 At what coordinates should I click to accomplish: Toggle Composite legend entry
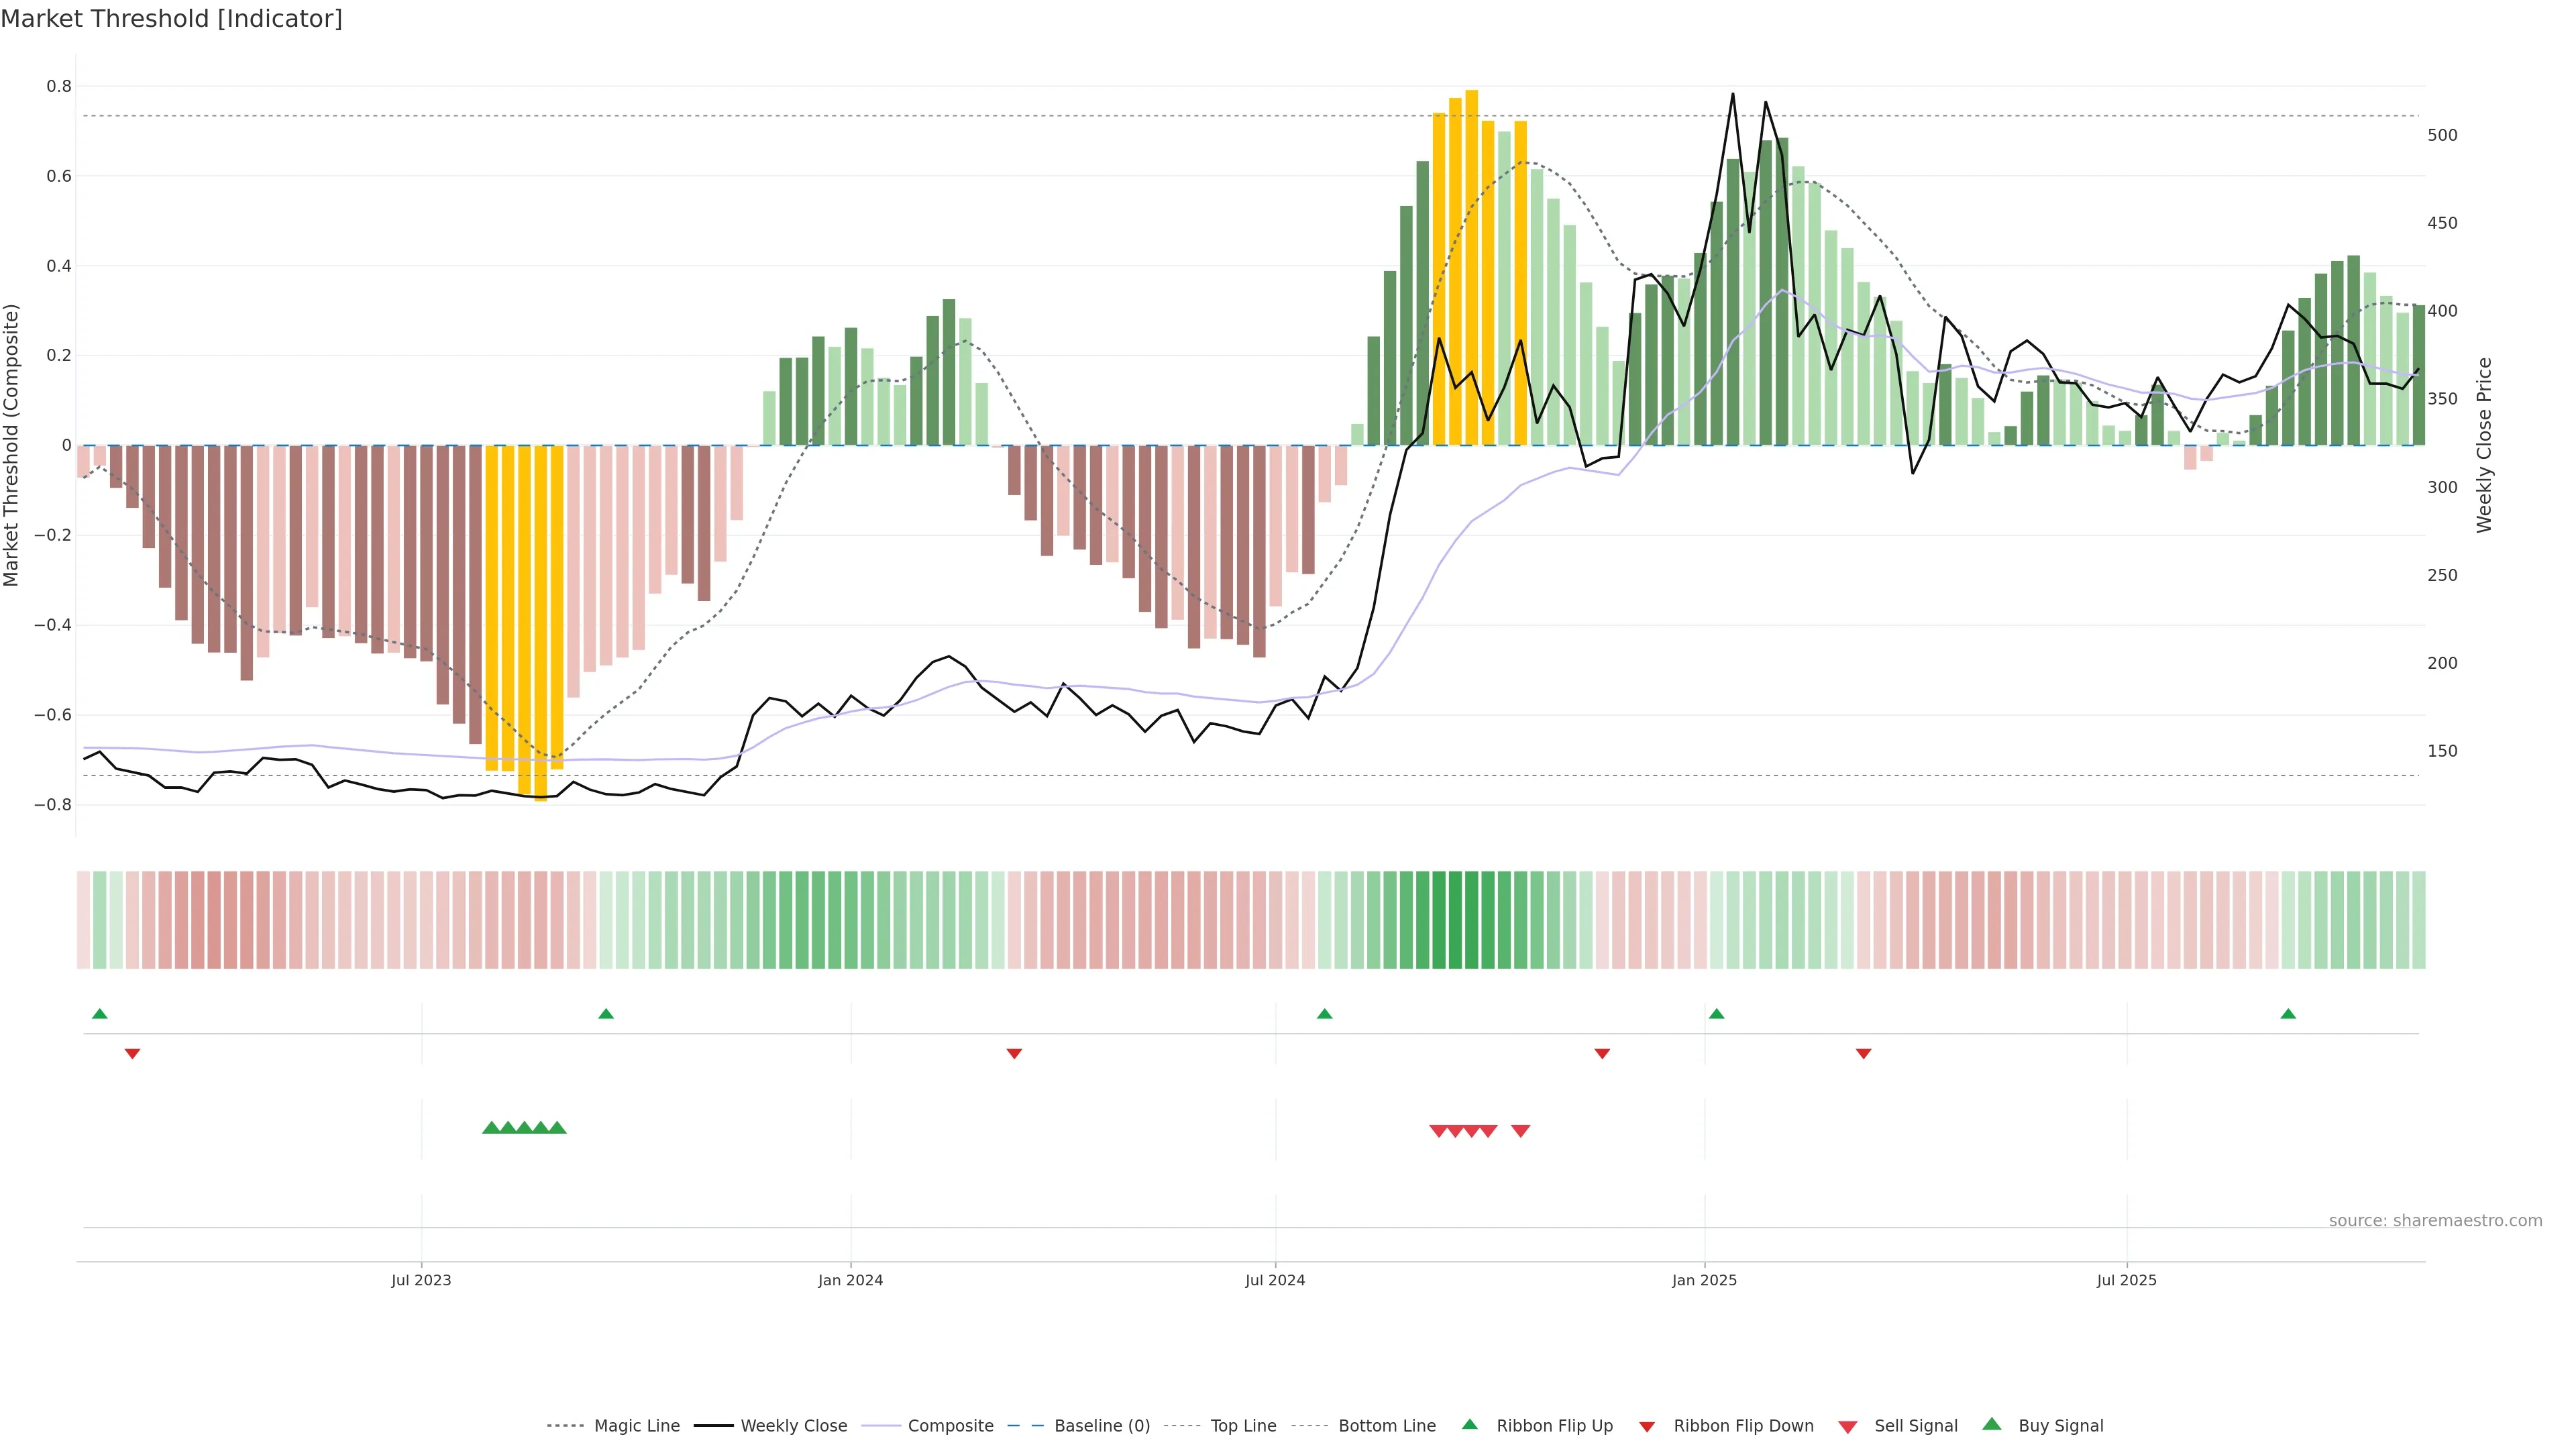[950, 1426]
